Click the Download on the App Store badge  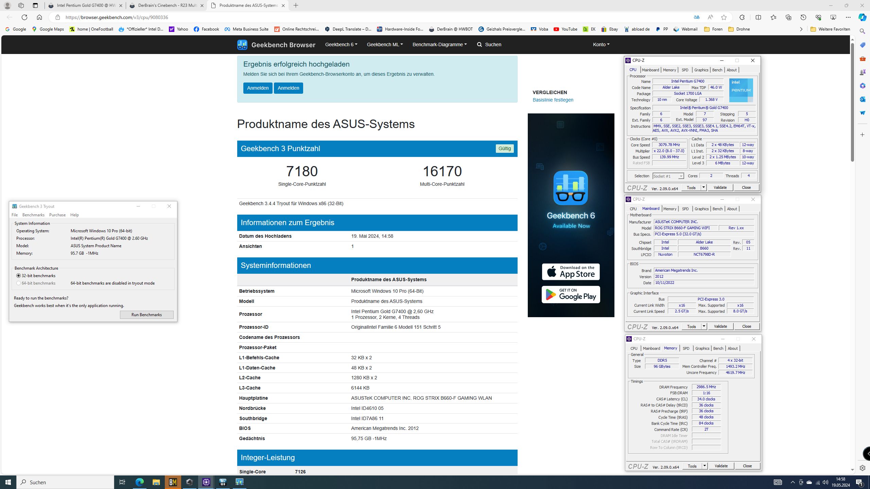click(x=571, y=272)
